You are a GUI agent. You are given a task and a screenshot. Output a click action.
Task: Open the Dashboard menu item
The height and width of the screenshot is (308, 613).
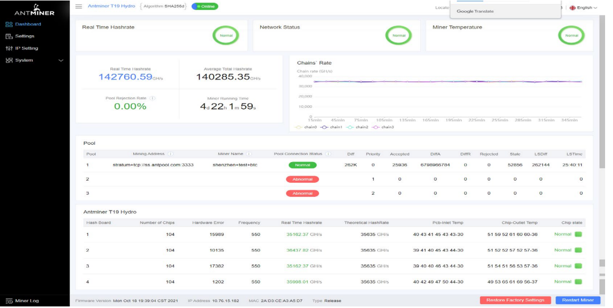[28, 24]
